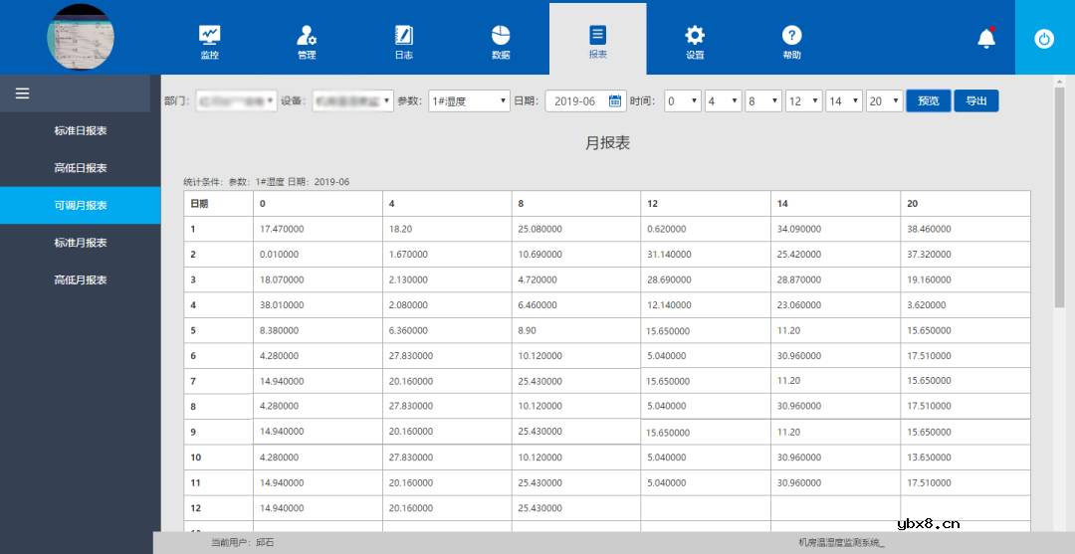
Task: Open the 帮助 help question mark icon
Action: tap(791, 36)
